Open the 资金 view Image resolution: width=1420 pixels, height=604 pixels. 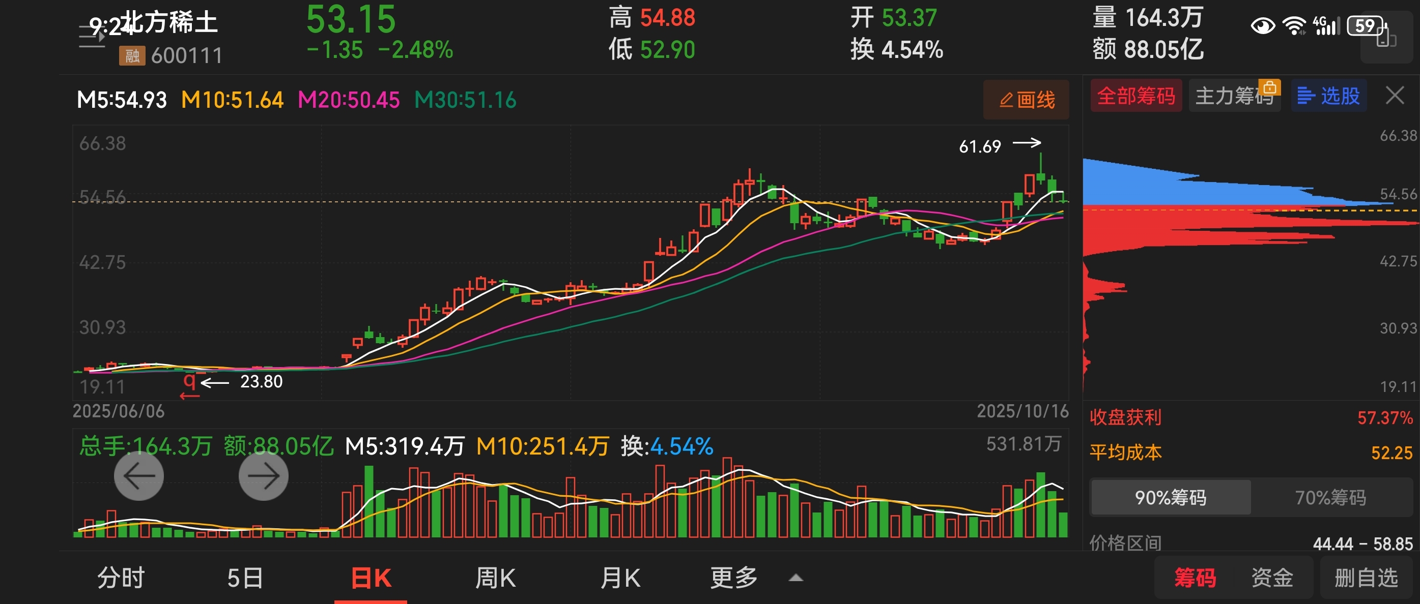(x=1271, y=578)
